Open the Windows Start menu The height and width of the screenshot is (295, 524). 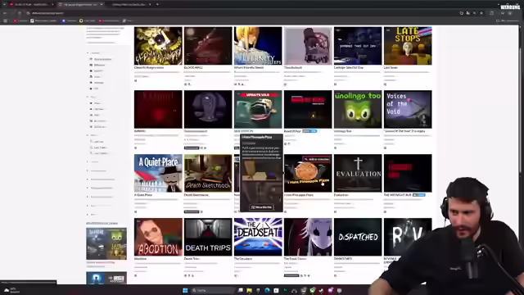[x=185, y=290]
